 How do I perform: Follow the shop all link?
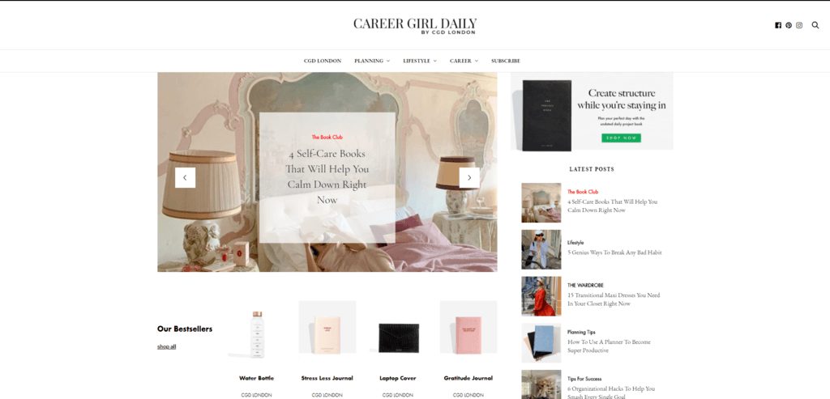click(x=167, y=346)
